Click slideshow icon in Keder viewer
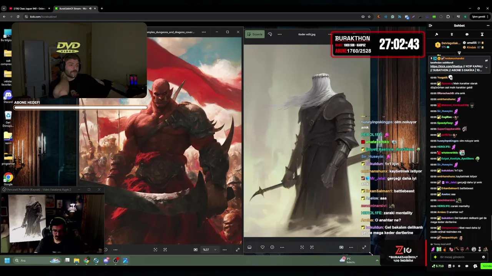Viewport: 492px width, 276px height. coord(341,247)
